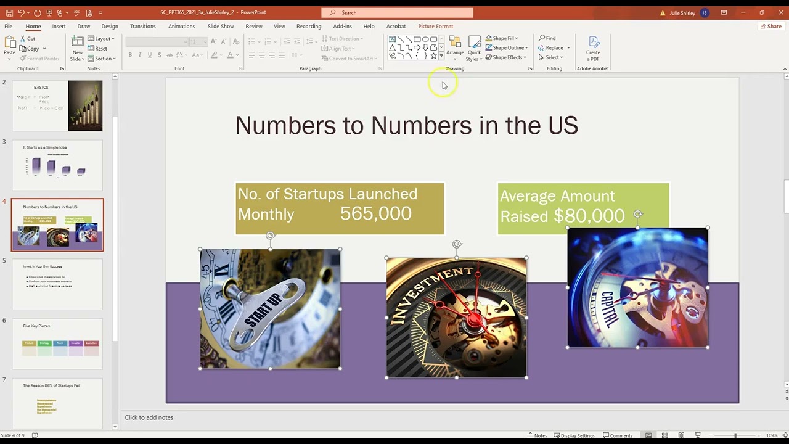The width and height of the screenshot is (789, 444).
Task: Start slideshow from beginning via Quick Access icon
Action: 49,13
